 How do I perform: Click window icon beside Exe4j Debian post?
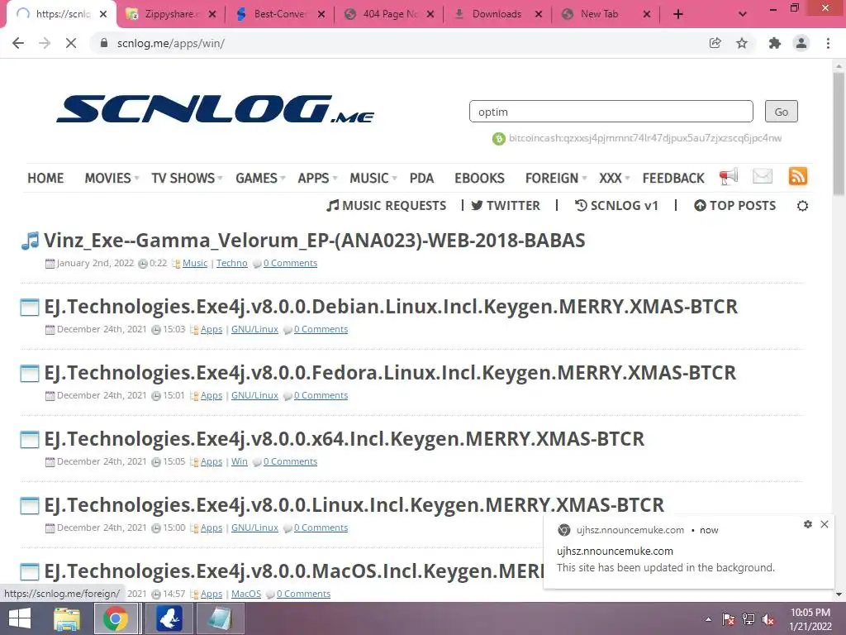(30, 308)
